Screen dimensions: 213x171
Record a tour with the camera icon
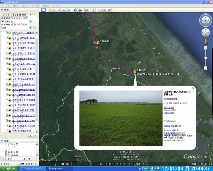coord(69,10)
